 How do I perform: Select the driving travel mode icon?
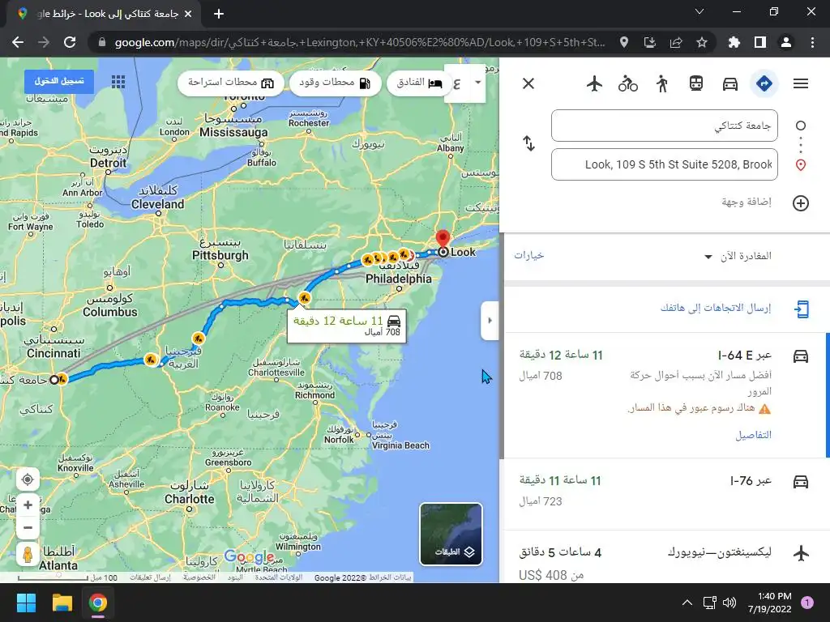click(730, 83)
